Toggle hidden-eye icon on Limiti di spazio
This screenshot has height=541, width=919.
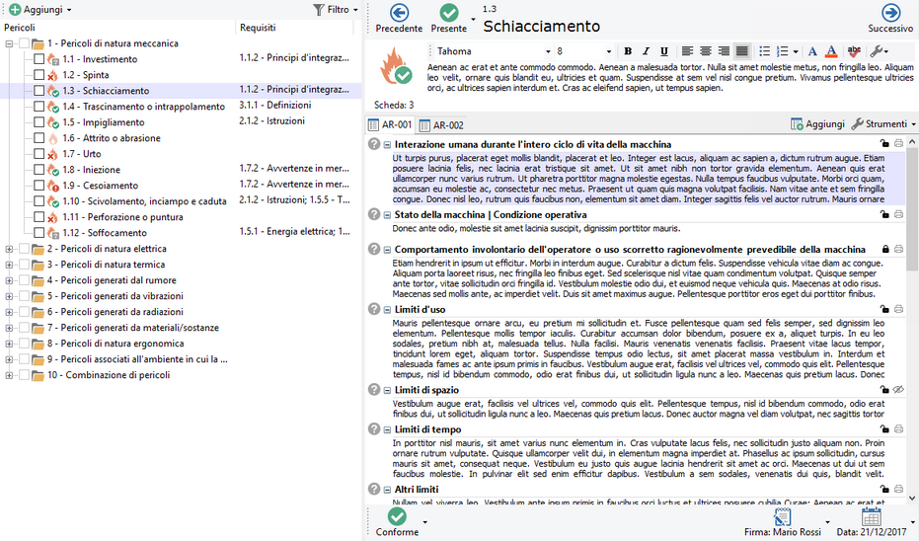(898, 390)
